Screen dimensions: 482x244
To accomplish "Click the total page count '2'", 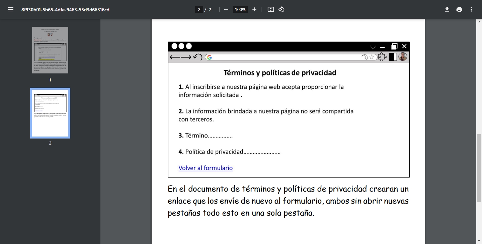I will 210,9.
